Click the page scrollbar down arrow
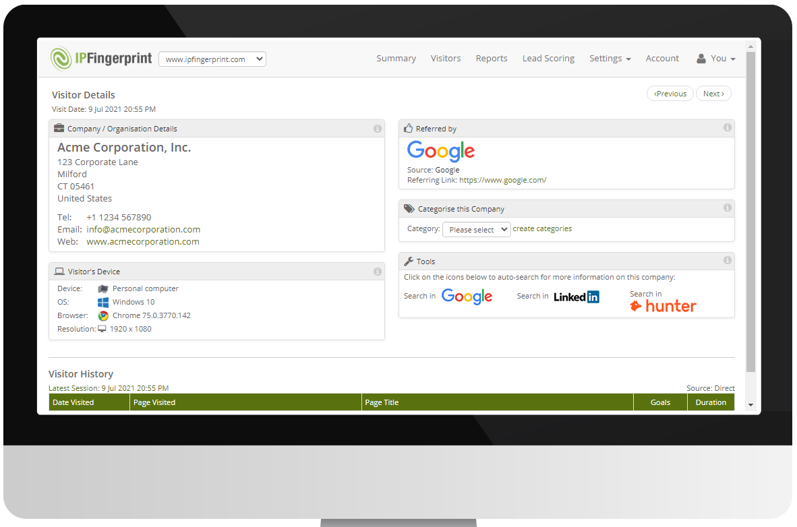The image size is (797, 527). pos(750,406)
